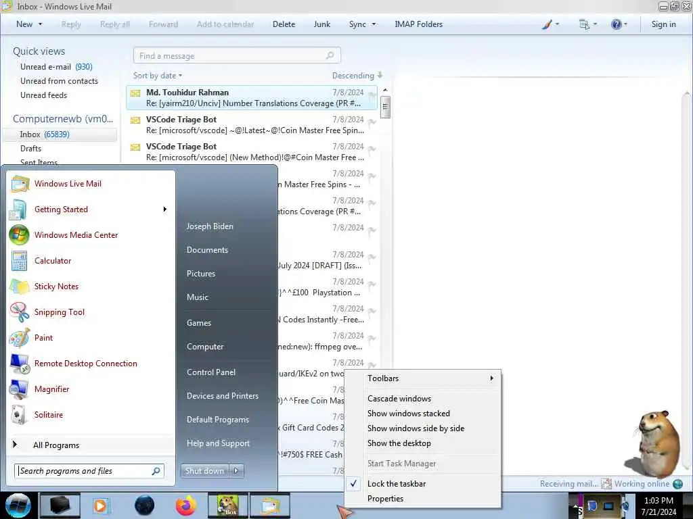Click the Find a message field
The image size is (693, 519).
point(237,55)
